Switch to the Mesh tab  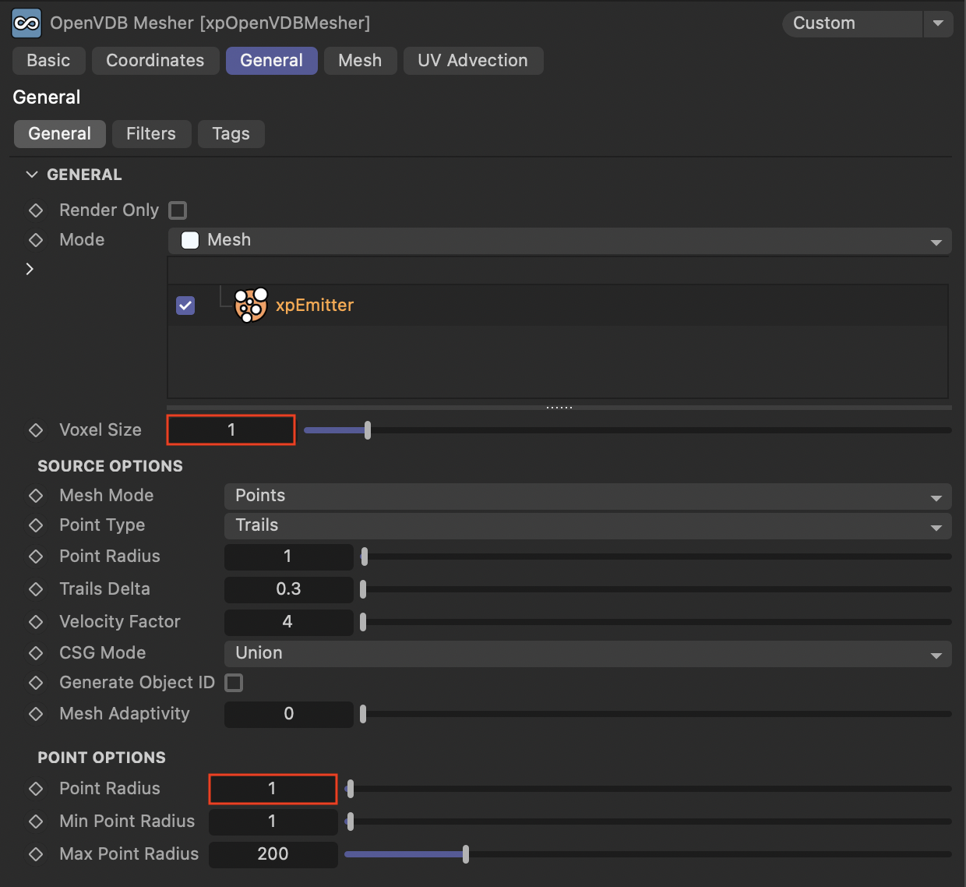coord(360,61)
